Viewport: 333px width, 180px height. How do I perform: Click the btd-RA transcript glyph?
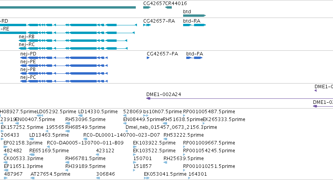click(x=194, y=25)
